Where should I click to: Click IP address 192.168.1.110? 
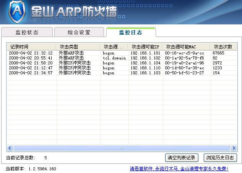(145, 68)
